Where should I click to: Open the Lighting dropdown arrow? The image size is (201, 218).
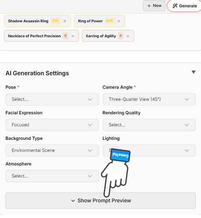(187, 150)
